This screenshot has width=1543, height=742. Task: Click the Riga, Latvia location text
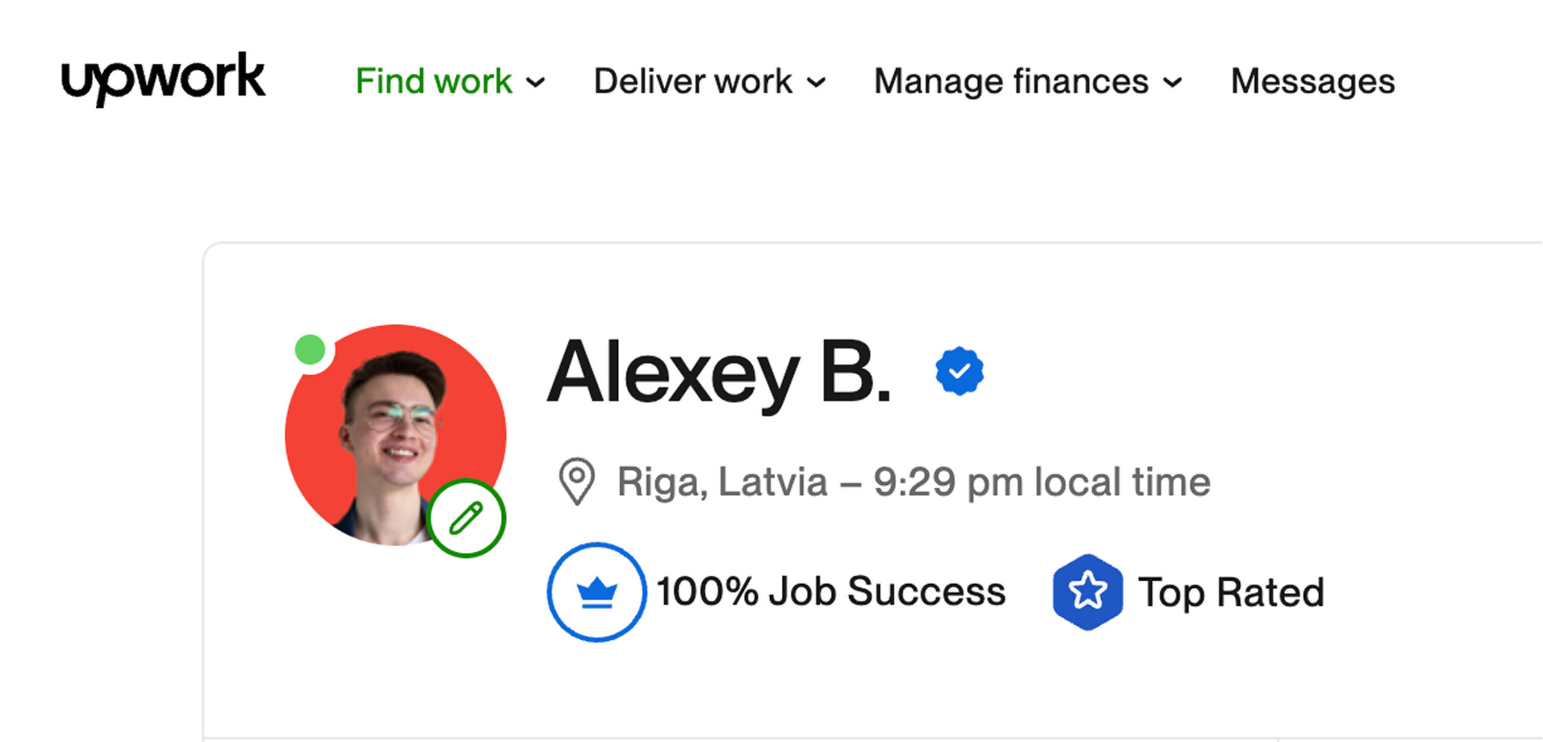tap(722, 482)
